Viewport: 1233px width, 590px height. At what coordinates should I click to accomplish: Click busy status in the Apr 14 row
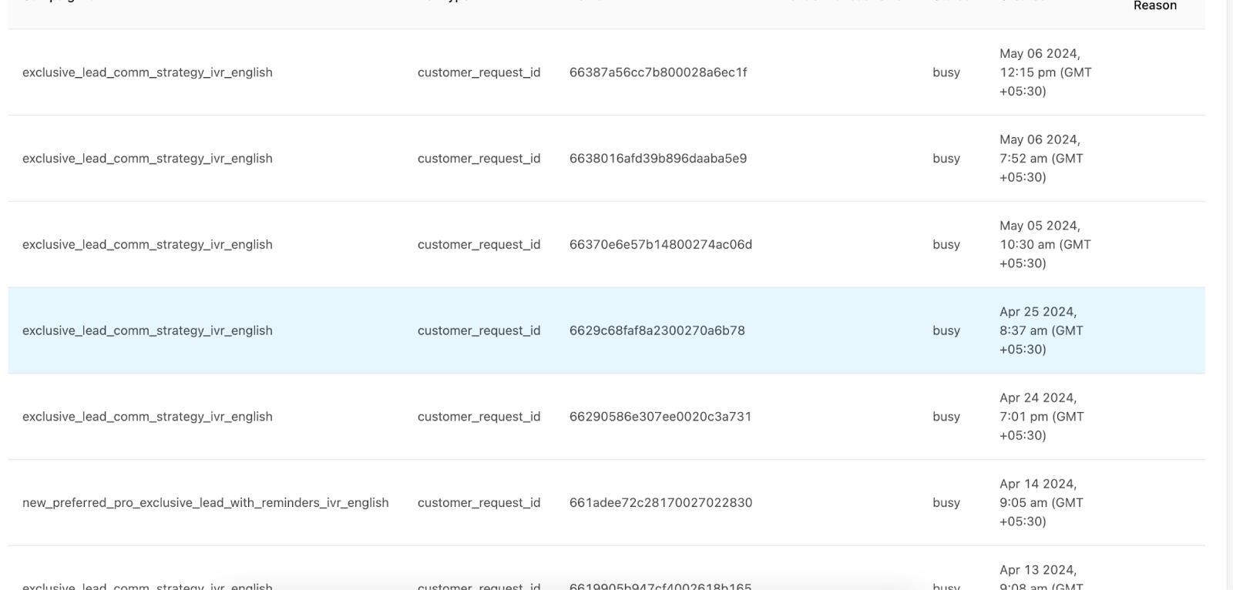tap(946, 503)
